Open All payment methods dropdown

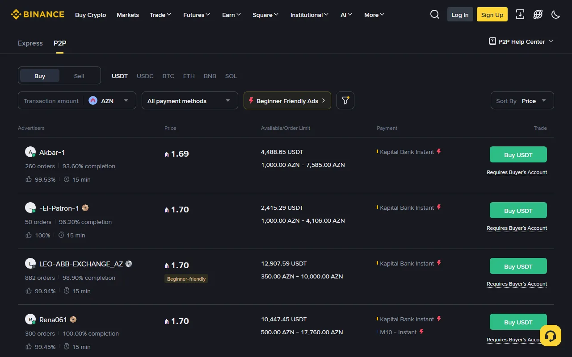click(189, 100)
